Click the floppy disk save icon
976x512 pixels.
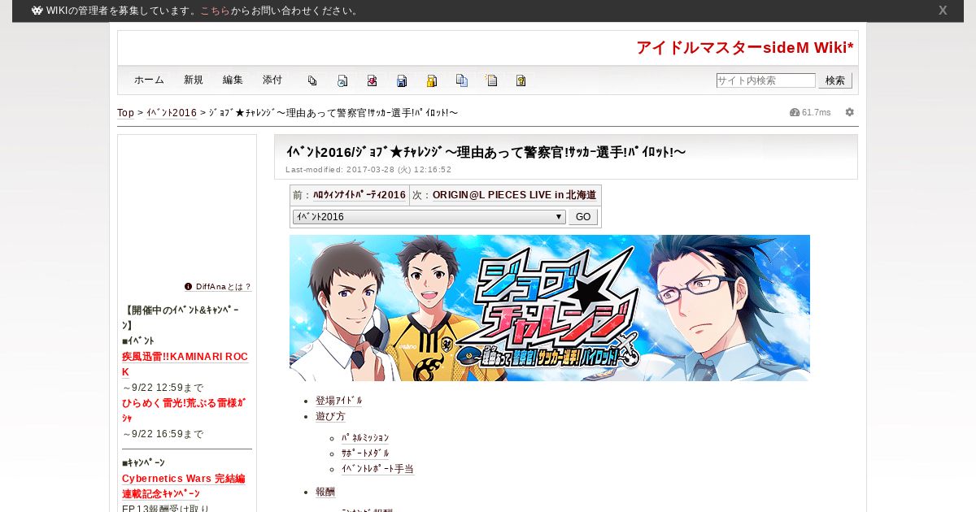[x=402, y=80]
